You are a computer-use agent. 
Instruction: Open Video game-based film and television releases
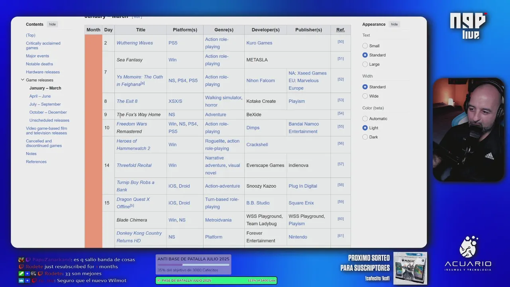point(46,131)
